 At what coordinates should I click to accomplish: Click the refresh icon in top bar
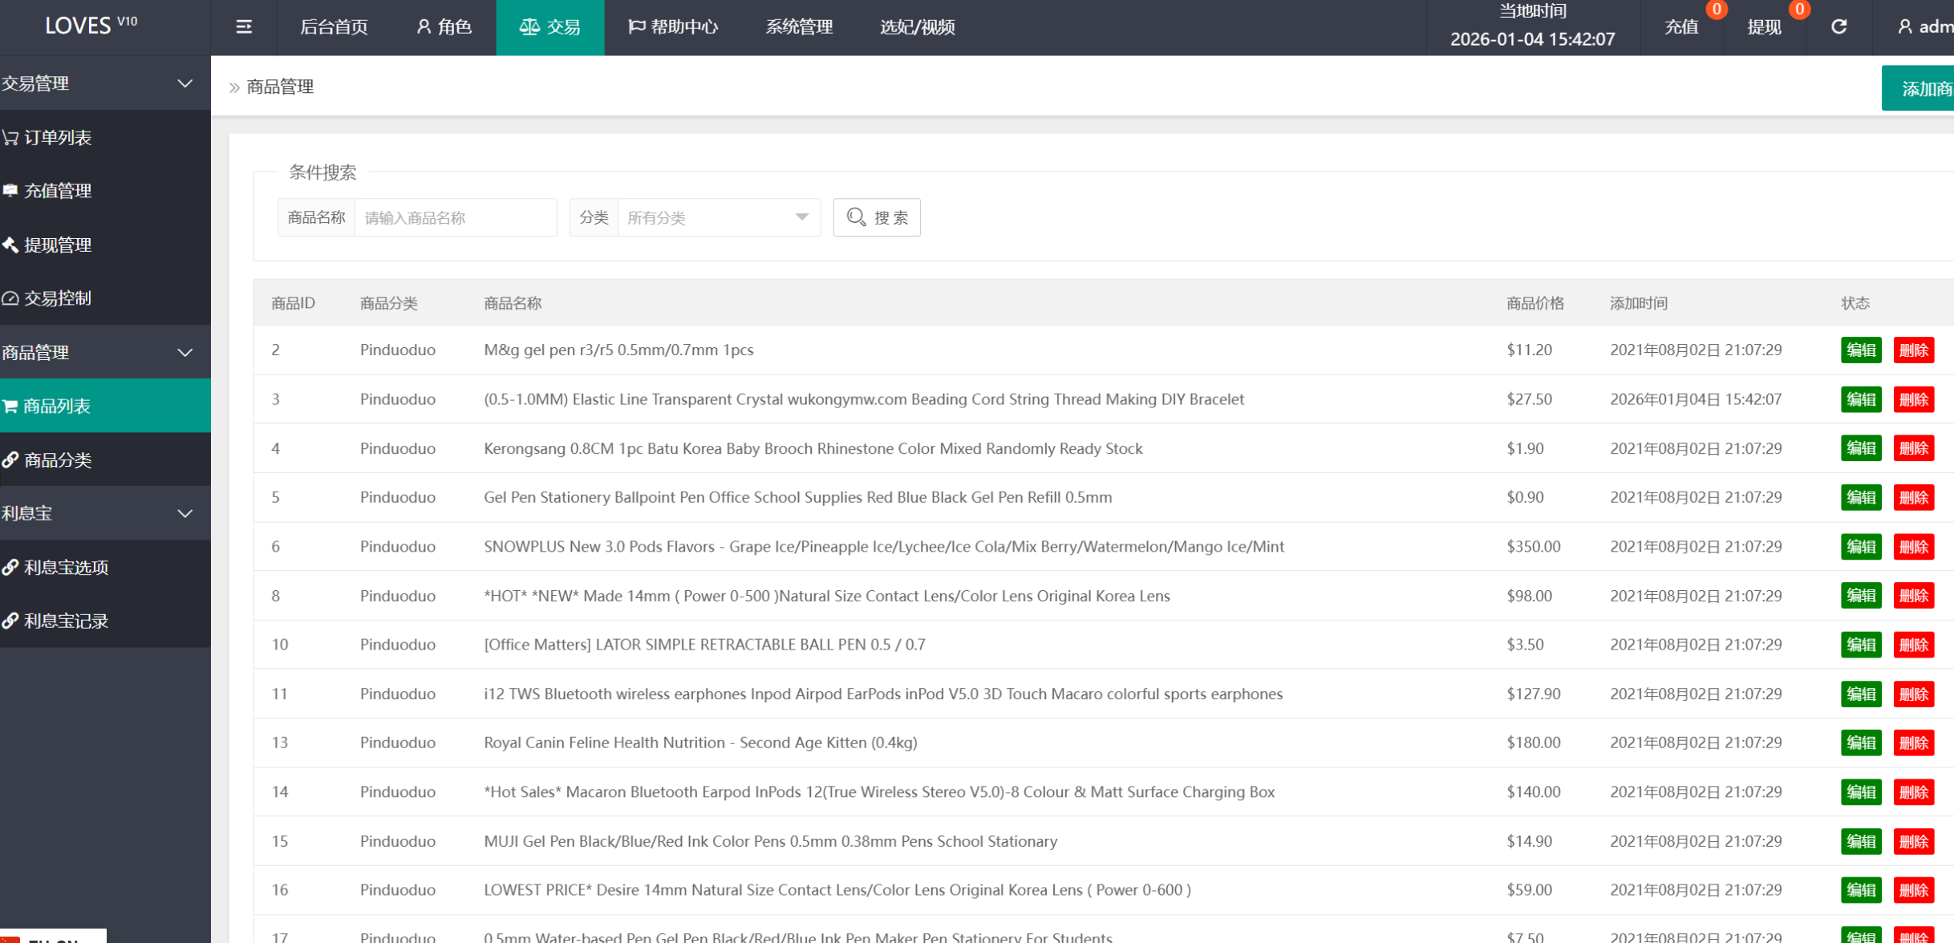click(1838, 27)
